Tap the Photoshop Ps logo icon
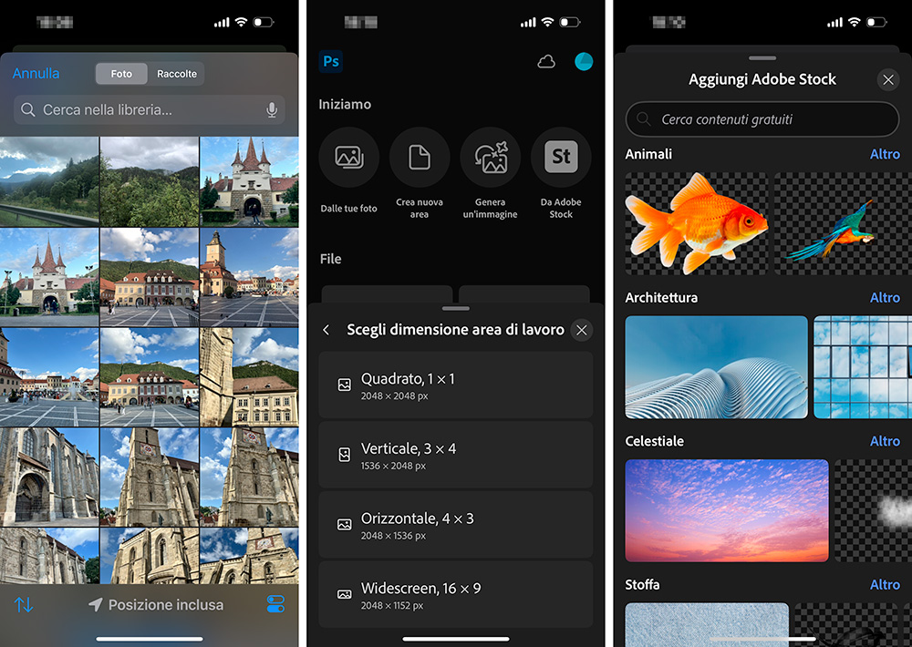The image size is (912, 647). [x=330, y=61]
